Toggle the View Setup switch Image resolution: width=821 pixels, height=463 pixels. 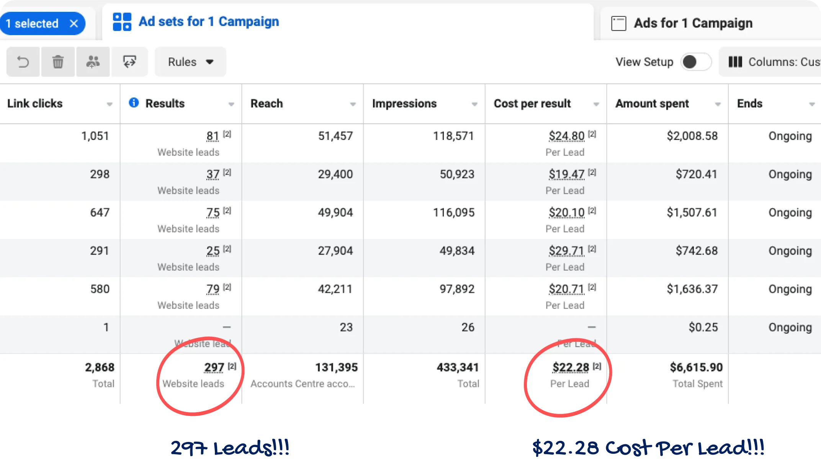coord(696,62)
